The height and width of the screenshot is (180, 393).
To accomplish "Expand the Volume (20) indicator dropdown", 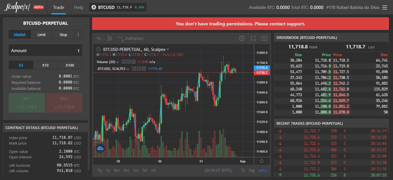I will pyautogui.click(x=118, y=62).
